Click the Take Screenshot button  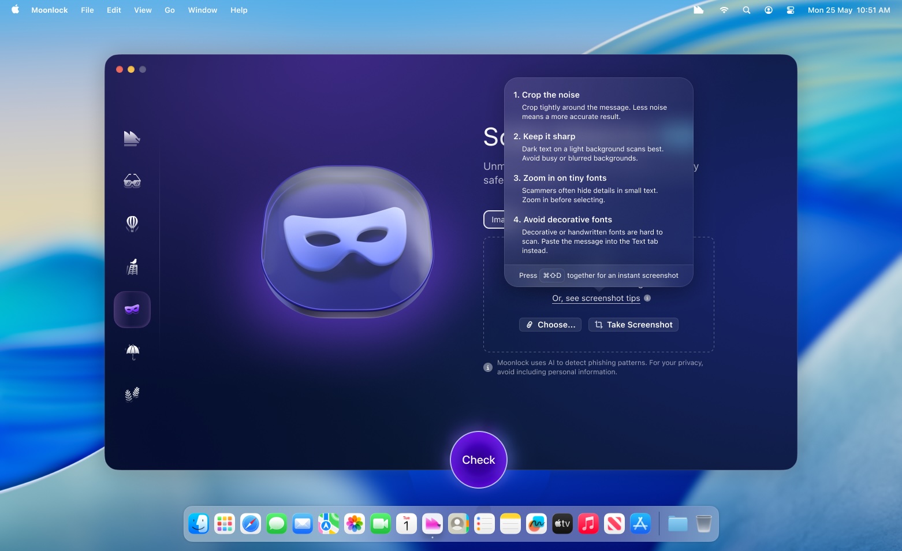pyautogui.click(x=633, y=325)
